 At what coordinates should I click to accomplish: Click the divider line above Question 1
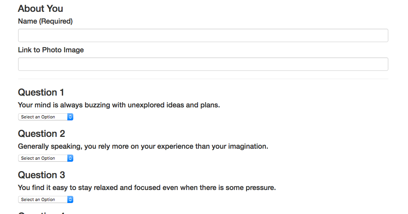(203, 79)
